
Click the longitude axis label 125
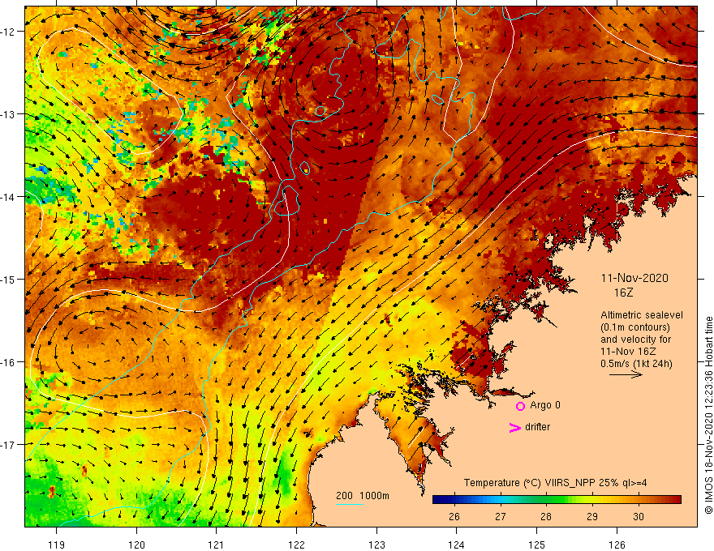coord(536,545)
